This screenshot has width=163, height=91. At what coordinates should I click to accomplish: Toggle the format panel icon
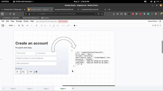(x=158, y=26)
